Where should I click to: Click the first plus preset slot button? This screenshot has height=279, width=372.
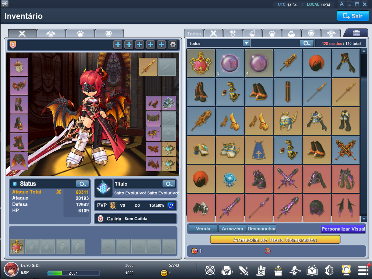coord(118,44)
